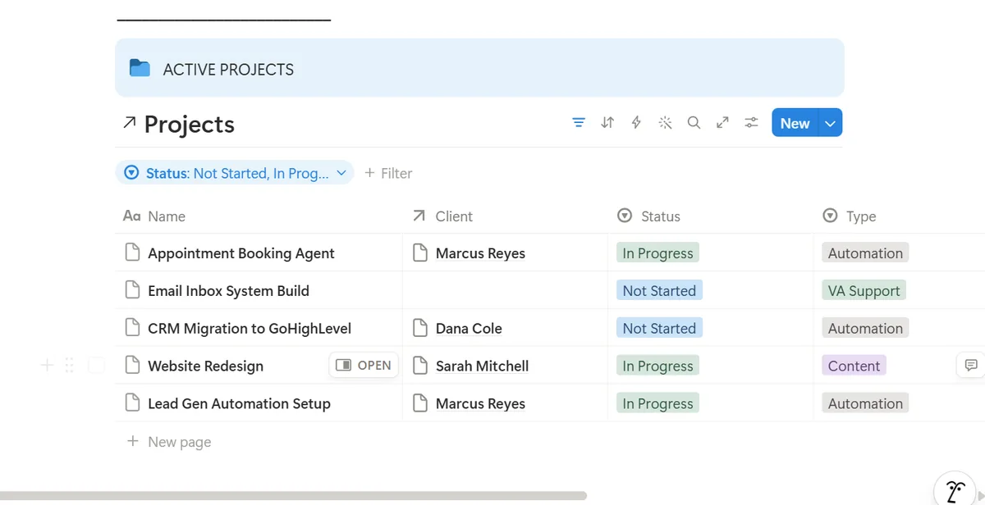Open the search magnifier in Projects toolbar
This screenshot has height=505, width=985.
(694, 123)
